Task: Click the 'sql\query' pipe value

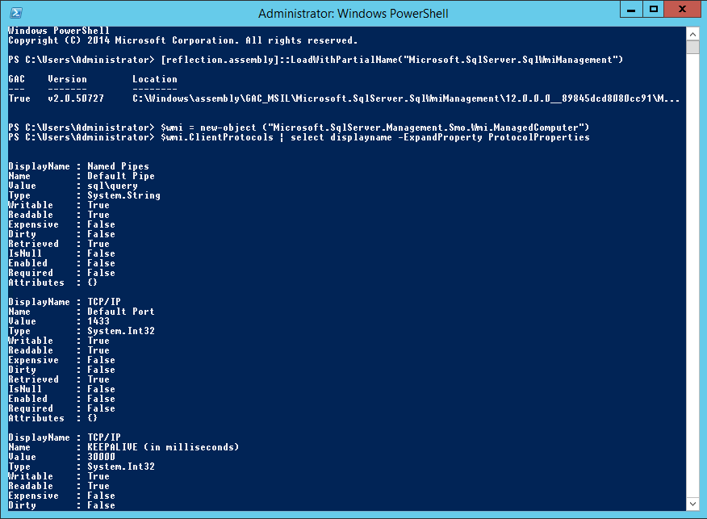Action: 112,186
